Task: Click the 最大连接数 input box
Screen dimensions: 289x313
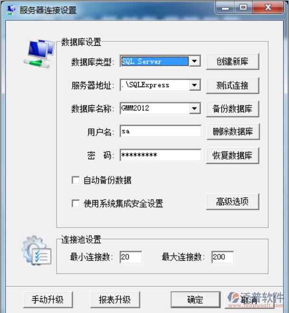Action: coord(222,257)
